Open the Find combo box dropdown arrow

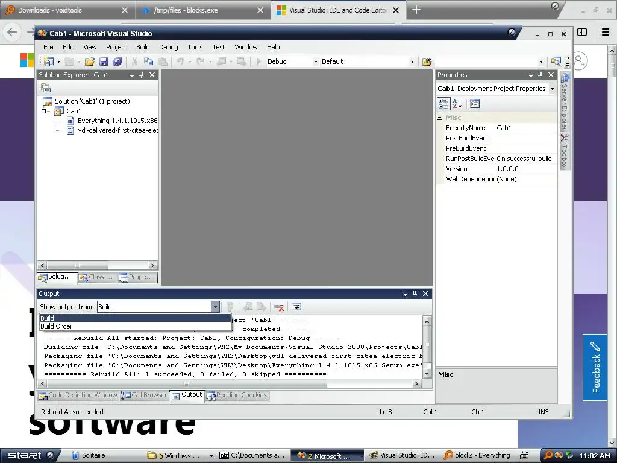pos(541,61)
